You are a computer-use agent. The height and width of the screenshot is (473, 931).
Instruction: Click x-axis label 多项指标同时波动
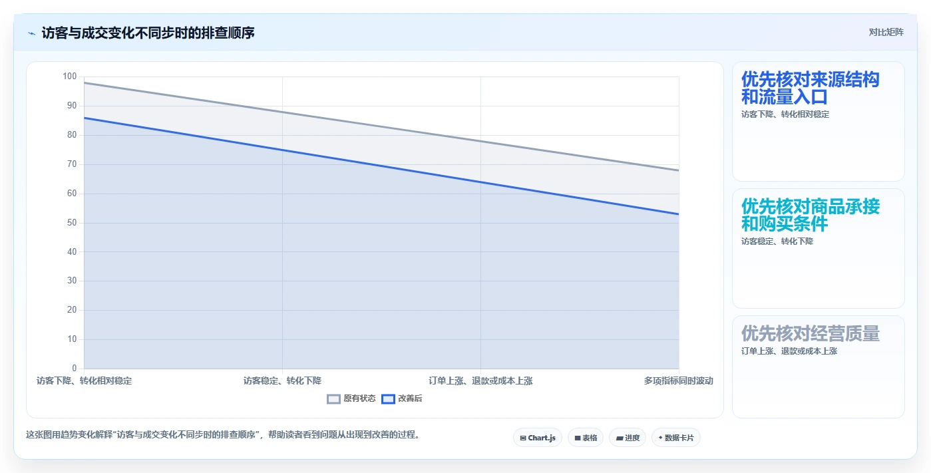click(x=678, y=381)
